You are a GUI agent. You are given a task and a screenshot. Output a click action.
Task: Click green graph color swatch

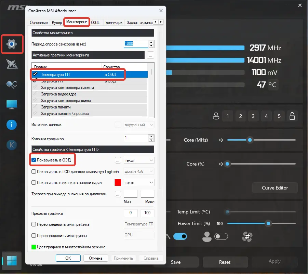click(34, 247)
